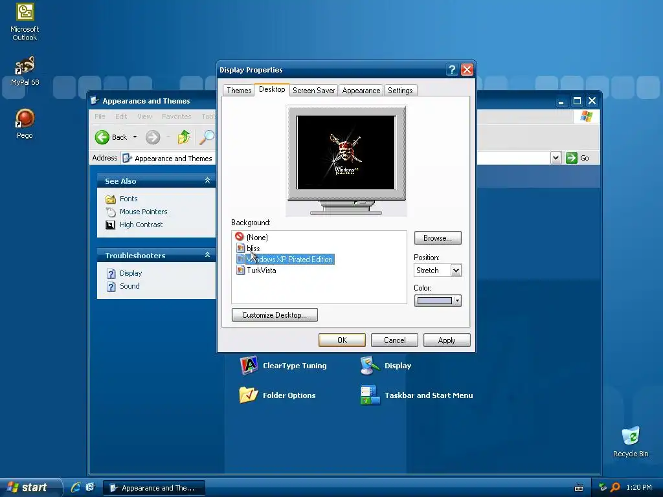Image resolution: width=663 pixels, height=497 pixels.
Task: Open Taskbar and Start Menu icon
Action: tap(370, 395)
